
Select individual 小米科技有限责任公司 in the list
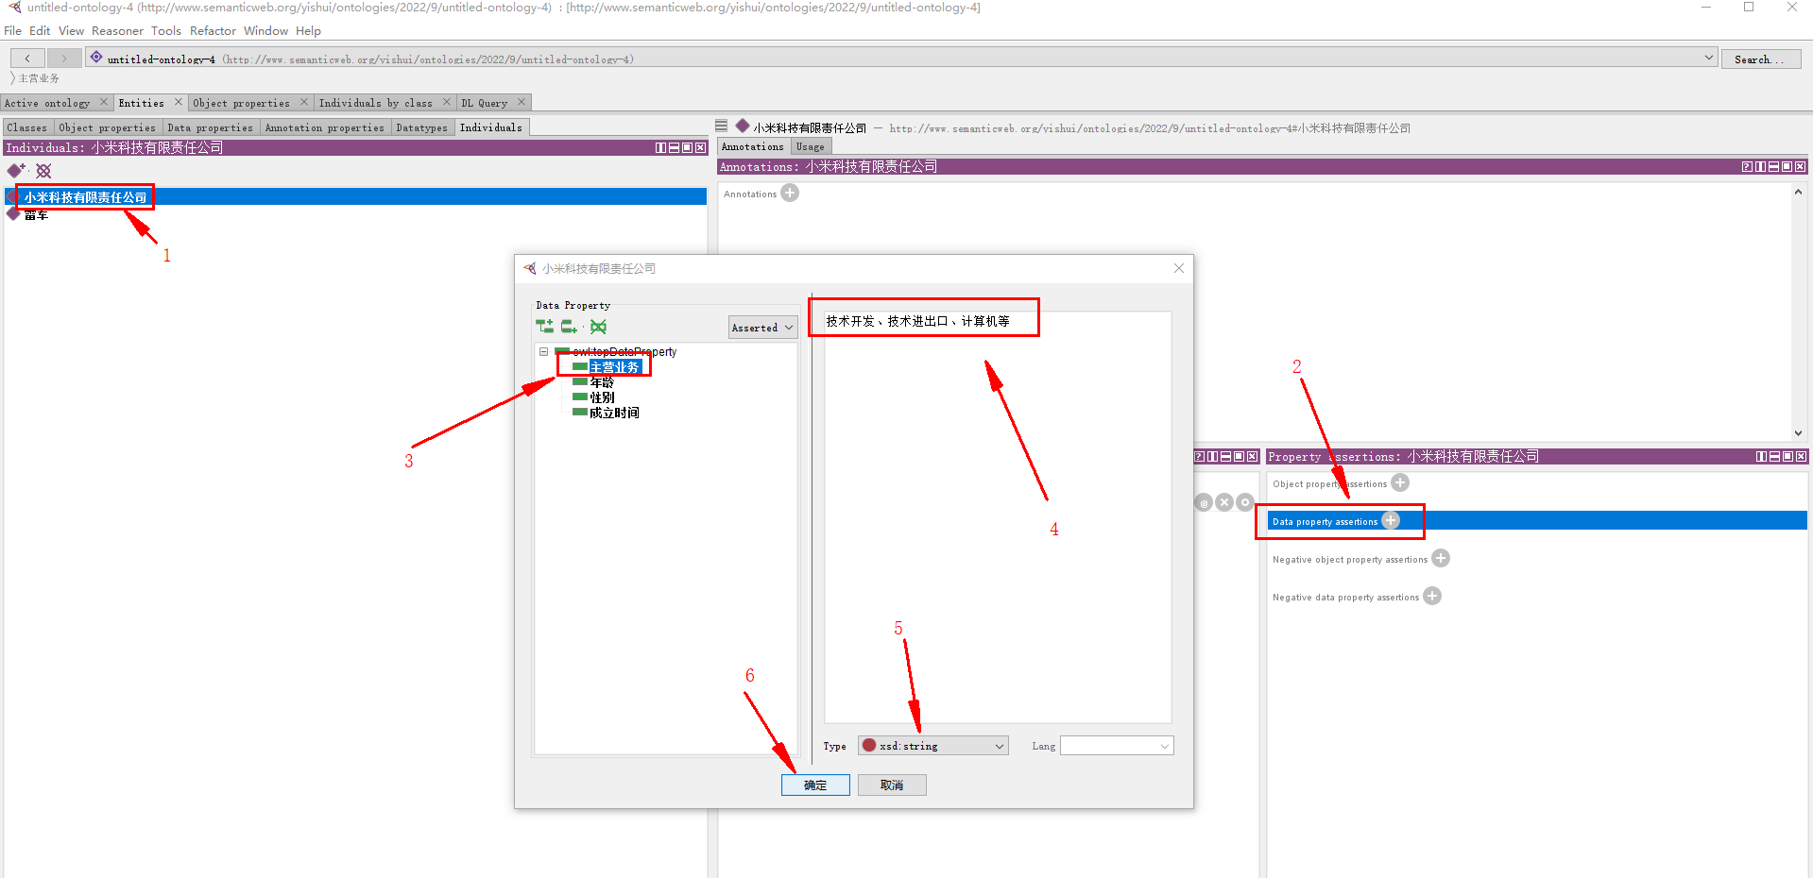(x=355, y=196)
